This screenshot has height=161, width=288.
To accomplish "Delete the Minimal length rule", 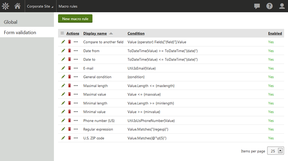I will [x=70, y=103].
